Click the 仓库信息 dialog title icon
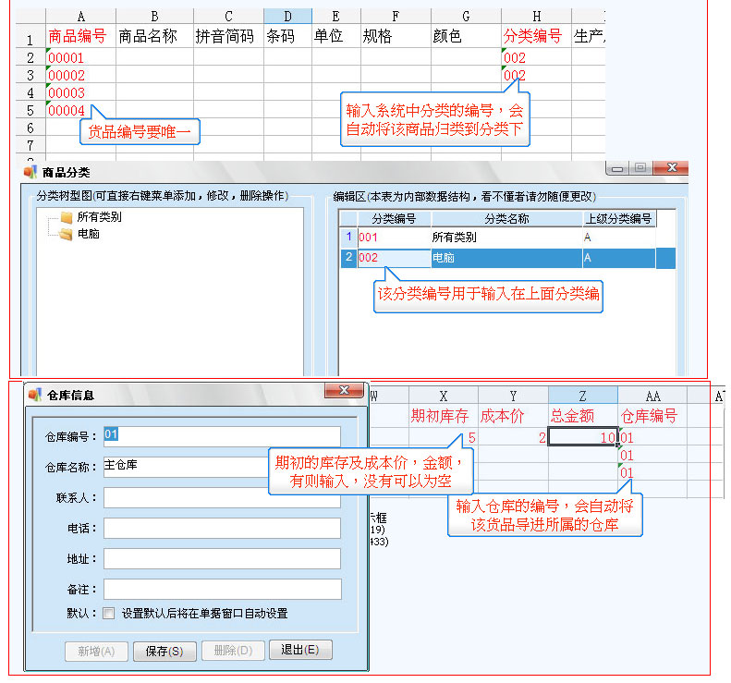Viewport: 731px width, 683px height. coord(34,395)
